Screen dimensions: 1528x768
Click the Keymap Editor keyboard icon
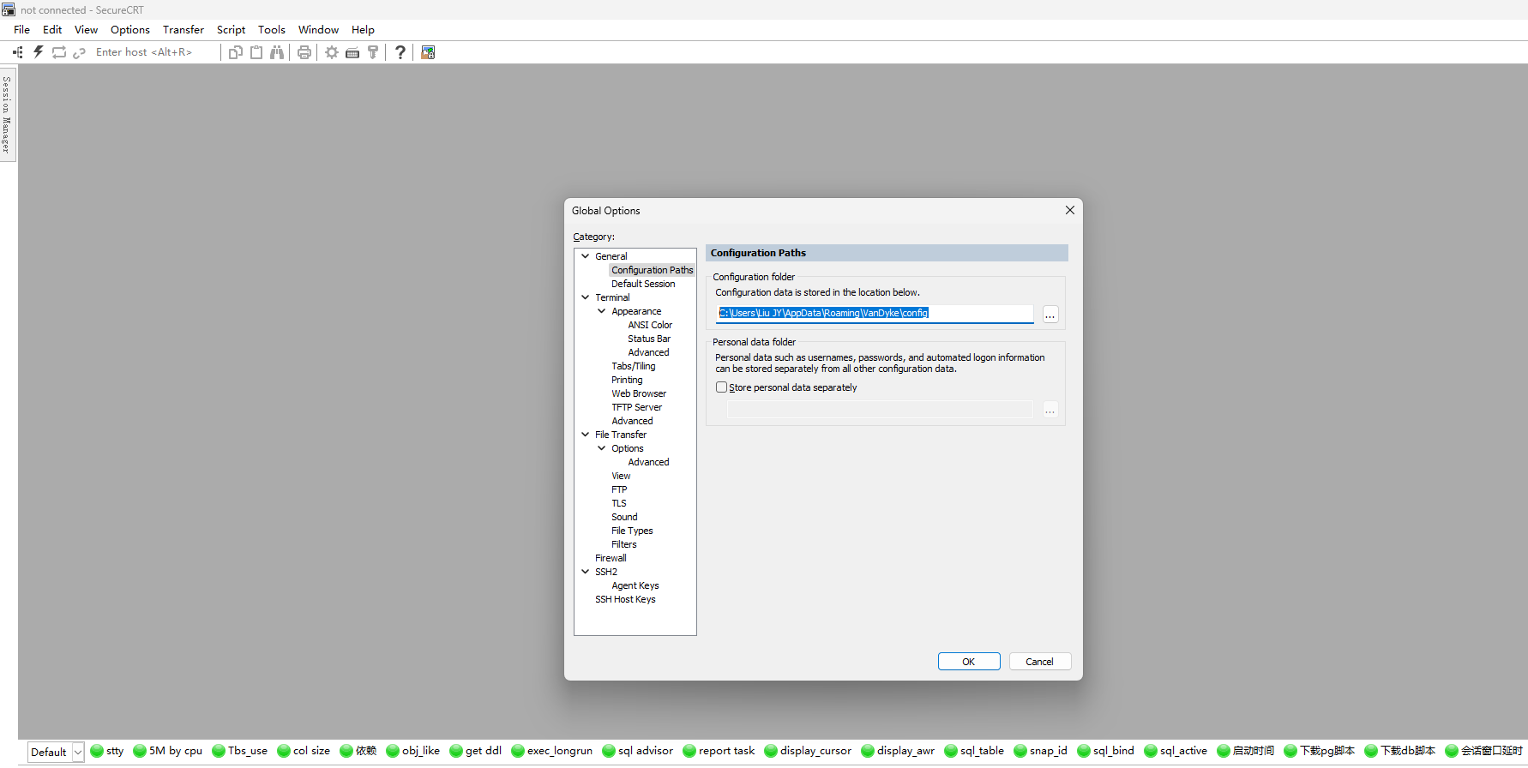coord(352,52)
